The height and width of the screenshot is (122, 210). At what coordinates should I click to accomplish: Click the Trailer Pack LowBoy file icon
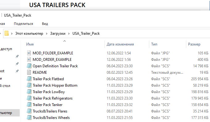[29, 92]
